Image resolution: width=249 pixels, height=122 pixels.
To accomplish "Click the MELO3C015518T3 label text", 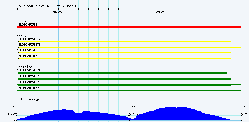I will (29, 50).
